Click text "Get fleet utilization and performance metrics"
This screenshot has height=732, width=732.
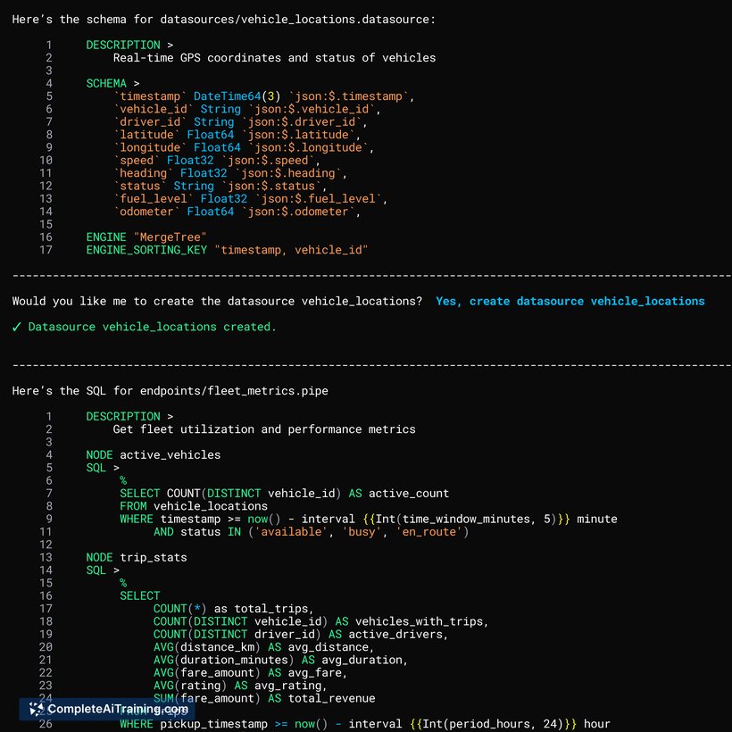click(264, 429)
